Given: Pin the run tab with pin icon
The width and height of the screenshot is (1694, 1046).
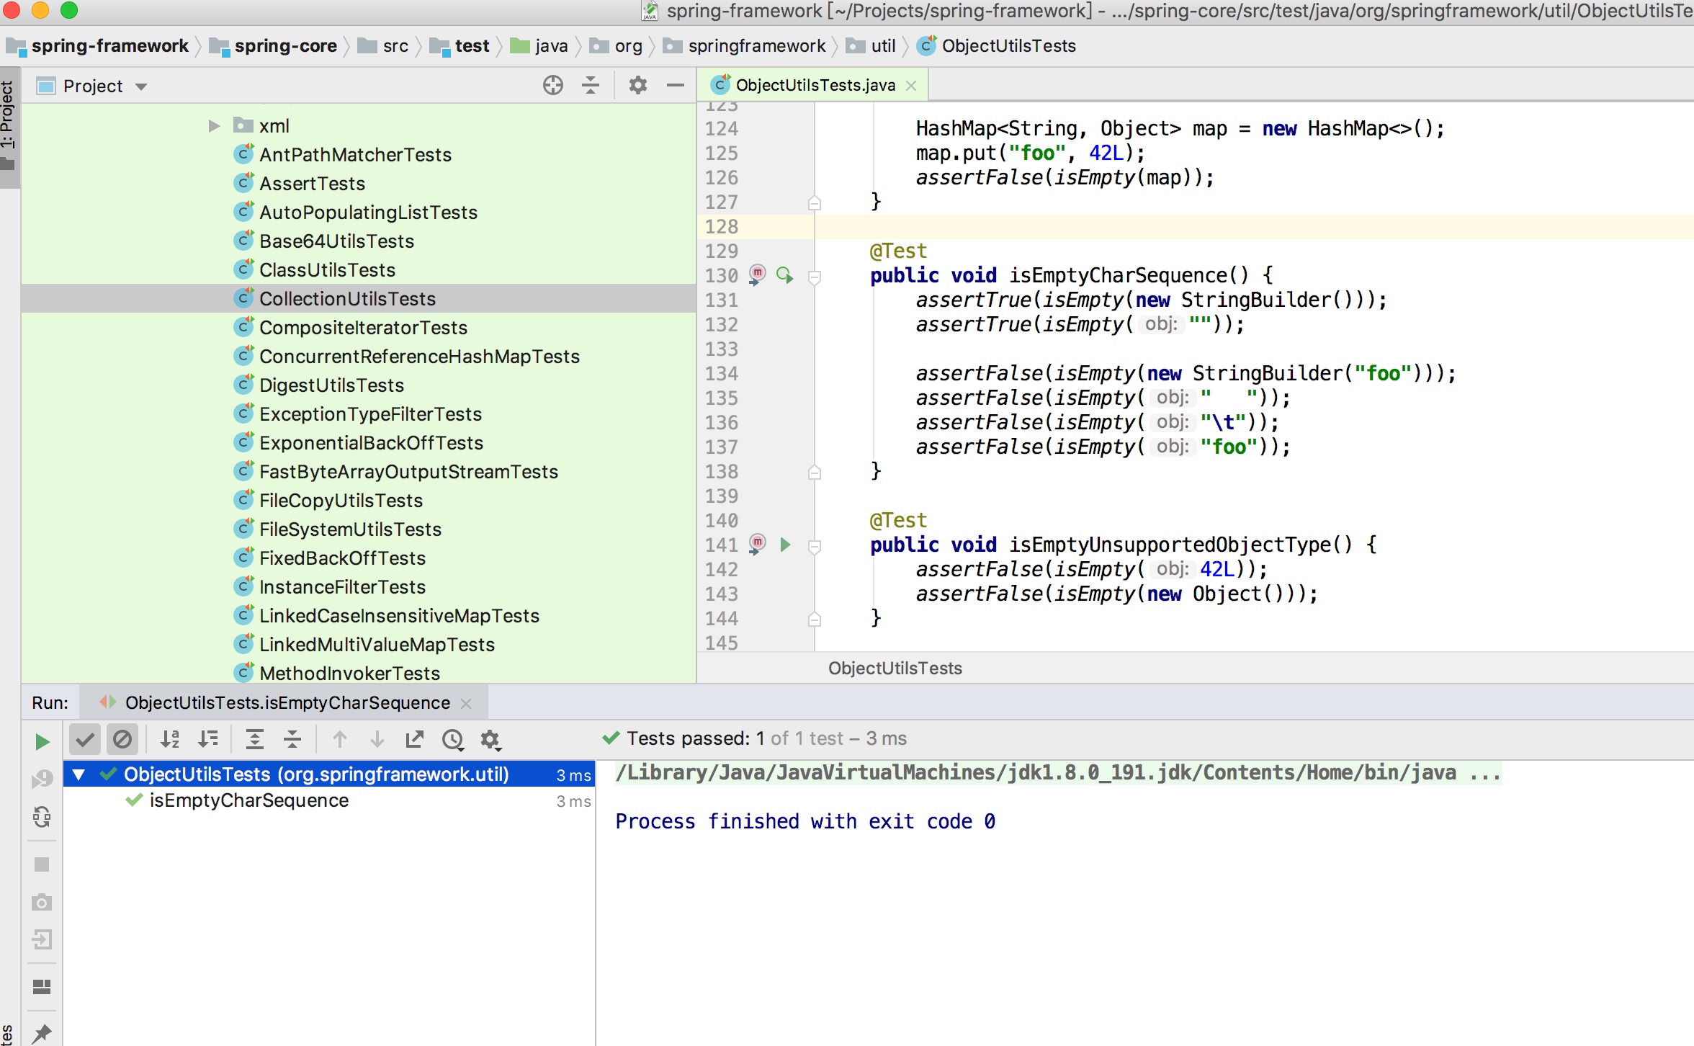Looking at the screenshot, I should pyautogui.click(x=42, y=1033).
